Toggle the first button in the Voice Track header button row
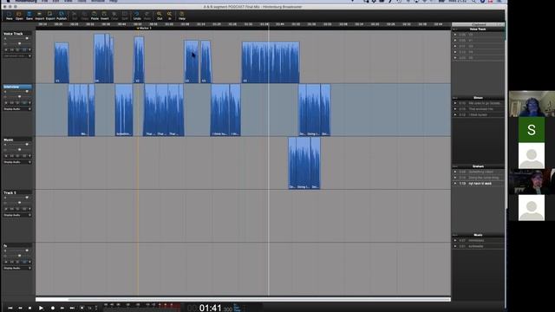Screen dimensions: 555x312 pyautogui.click(x=6, y=50)
